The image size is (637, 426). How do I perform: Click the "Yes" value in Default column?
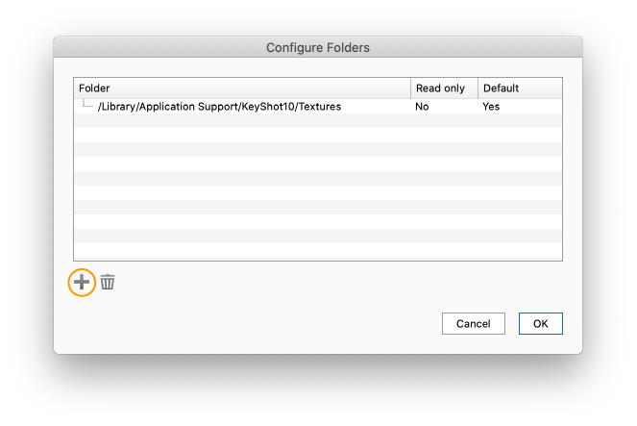tap(491, 107)
